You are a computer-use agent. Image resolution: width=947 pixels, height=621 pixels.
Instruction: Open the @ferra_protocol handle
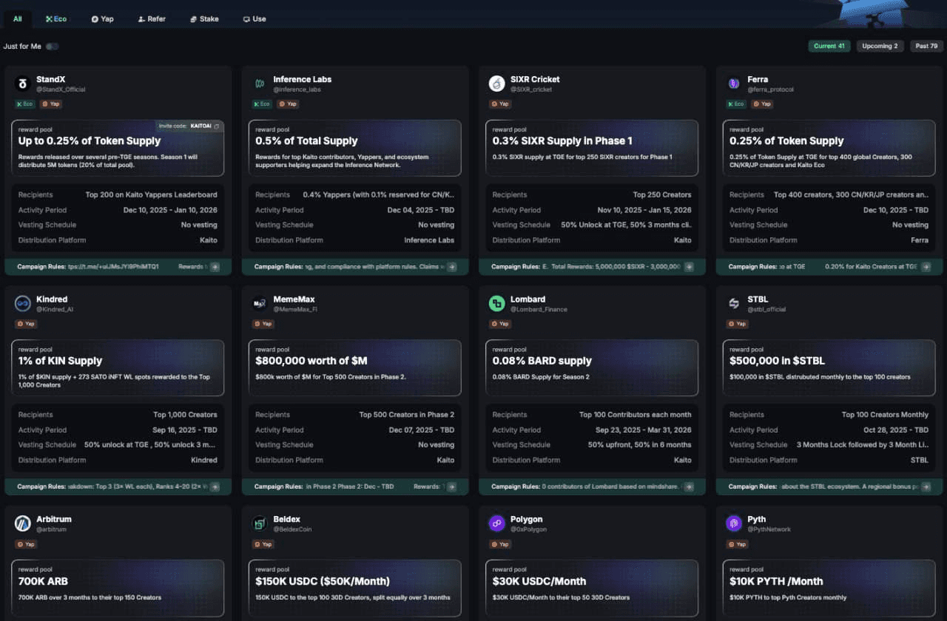770,89
